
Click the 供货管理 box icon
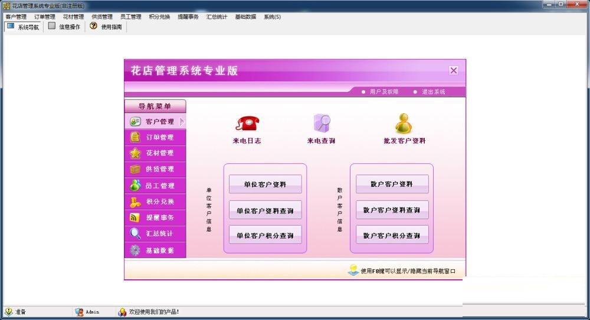135,169
